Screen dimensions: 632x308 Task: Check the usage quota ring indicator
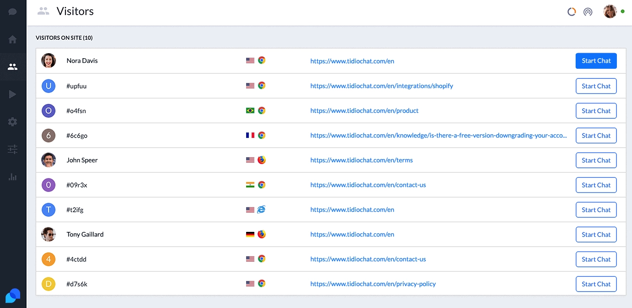(572, 11)
